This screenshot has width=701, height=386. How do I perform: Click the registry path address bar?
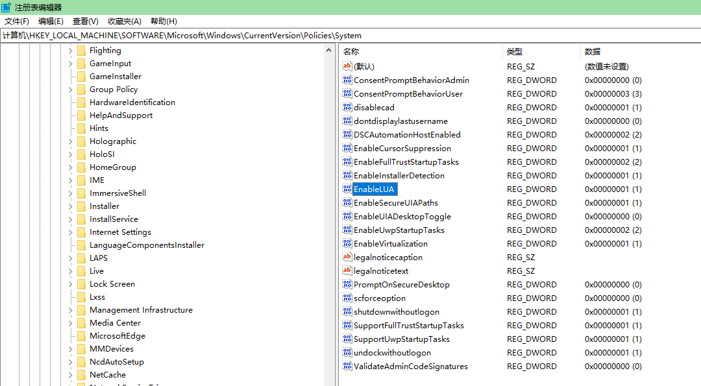point(350,36)
